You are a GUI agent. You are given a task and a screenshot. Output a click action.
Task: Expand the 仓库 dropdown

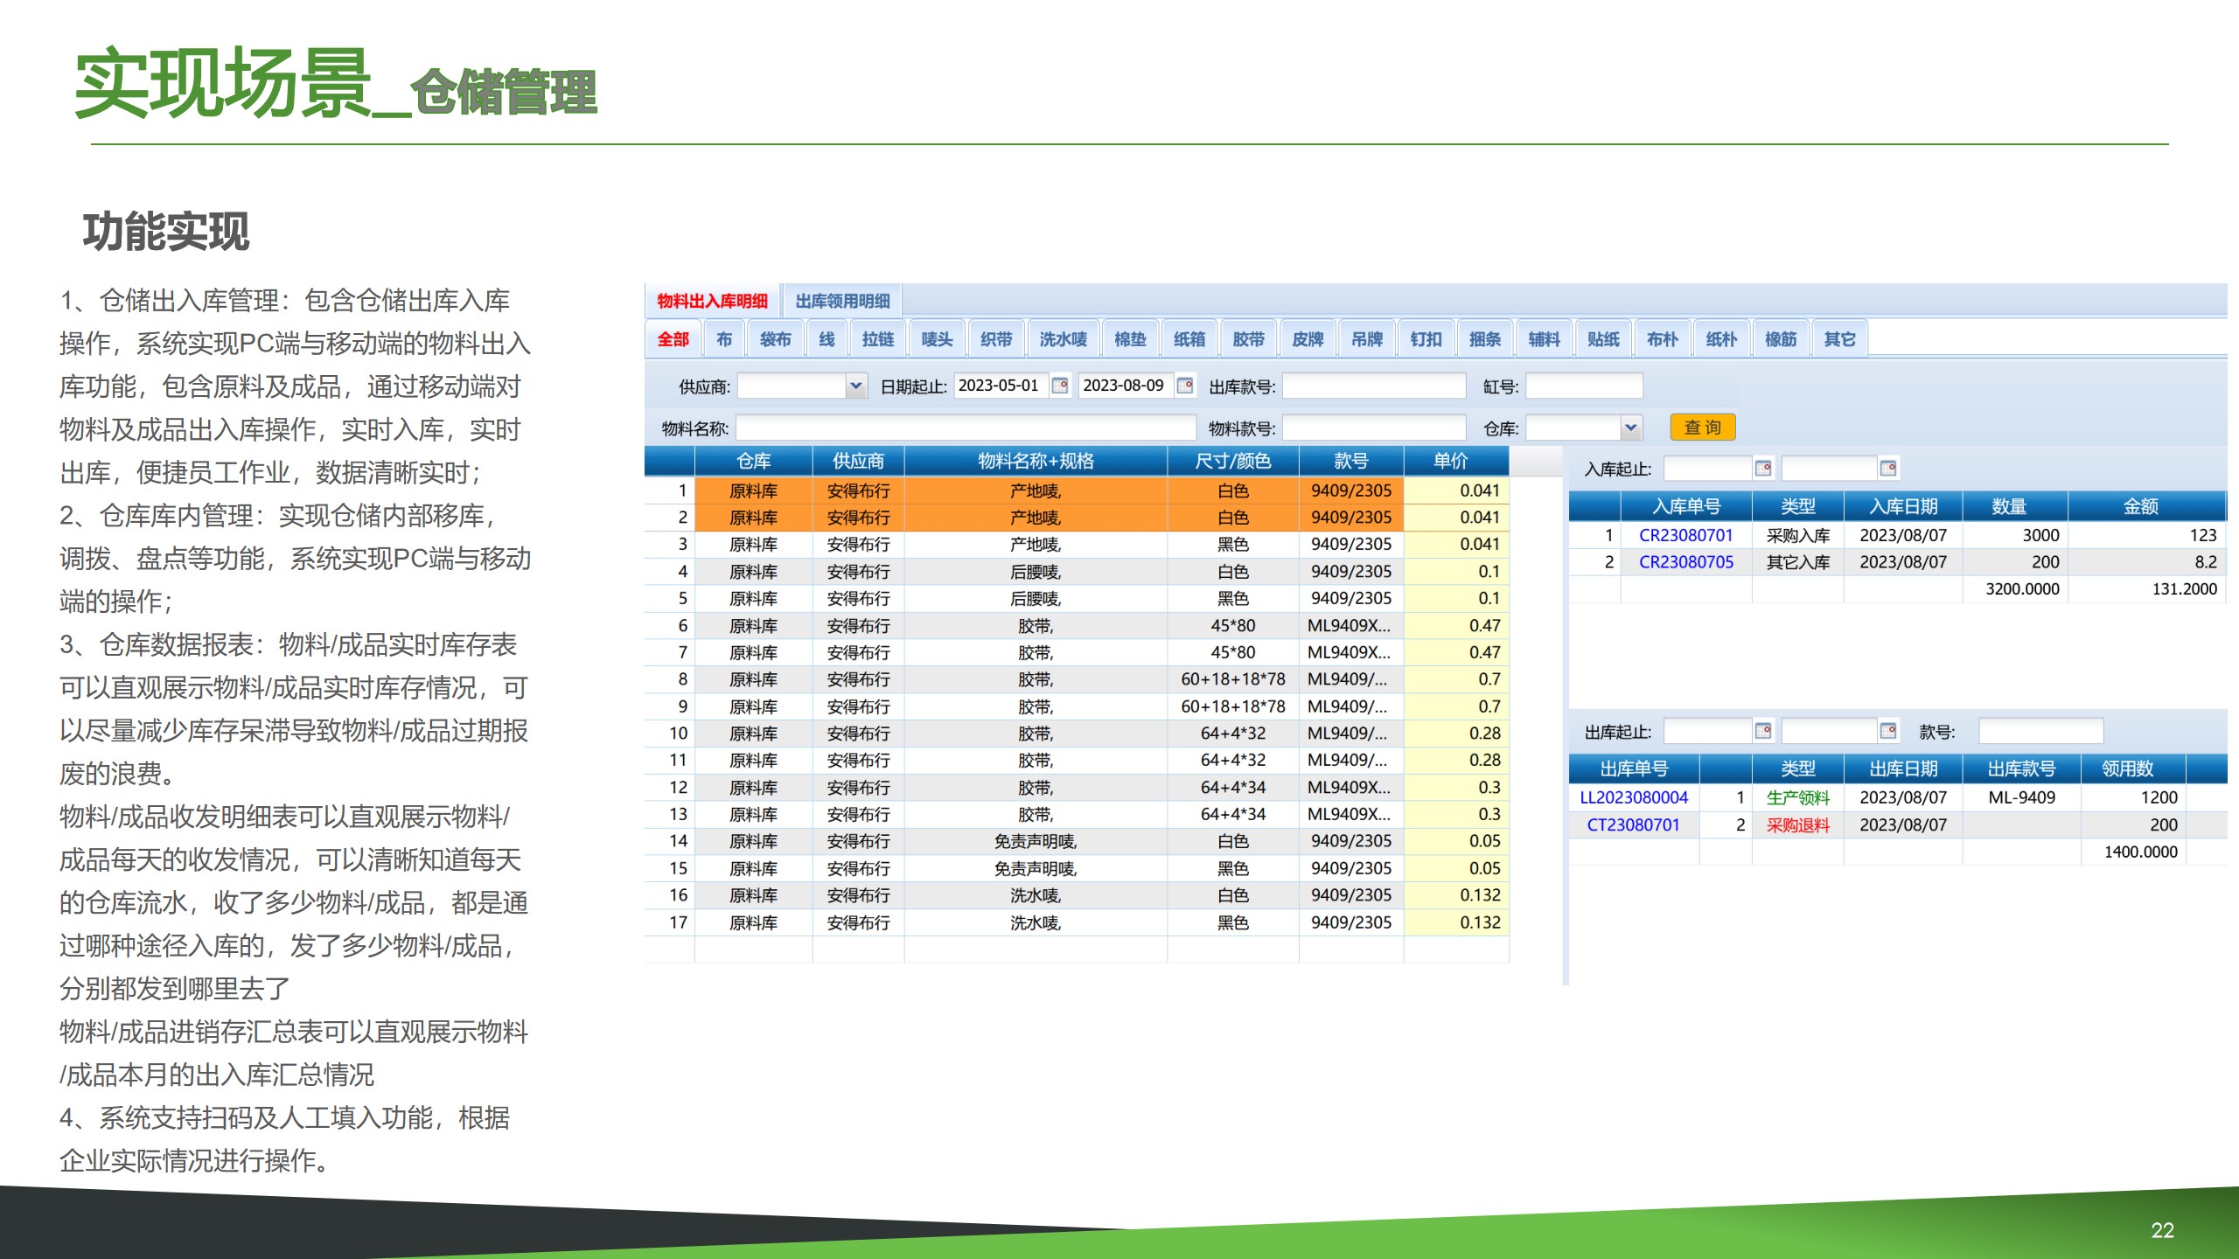click(1630, 428)
